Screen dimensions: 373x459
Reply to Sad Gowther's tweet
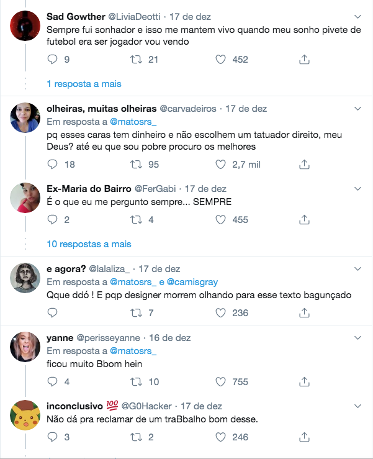53,60
